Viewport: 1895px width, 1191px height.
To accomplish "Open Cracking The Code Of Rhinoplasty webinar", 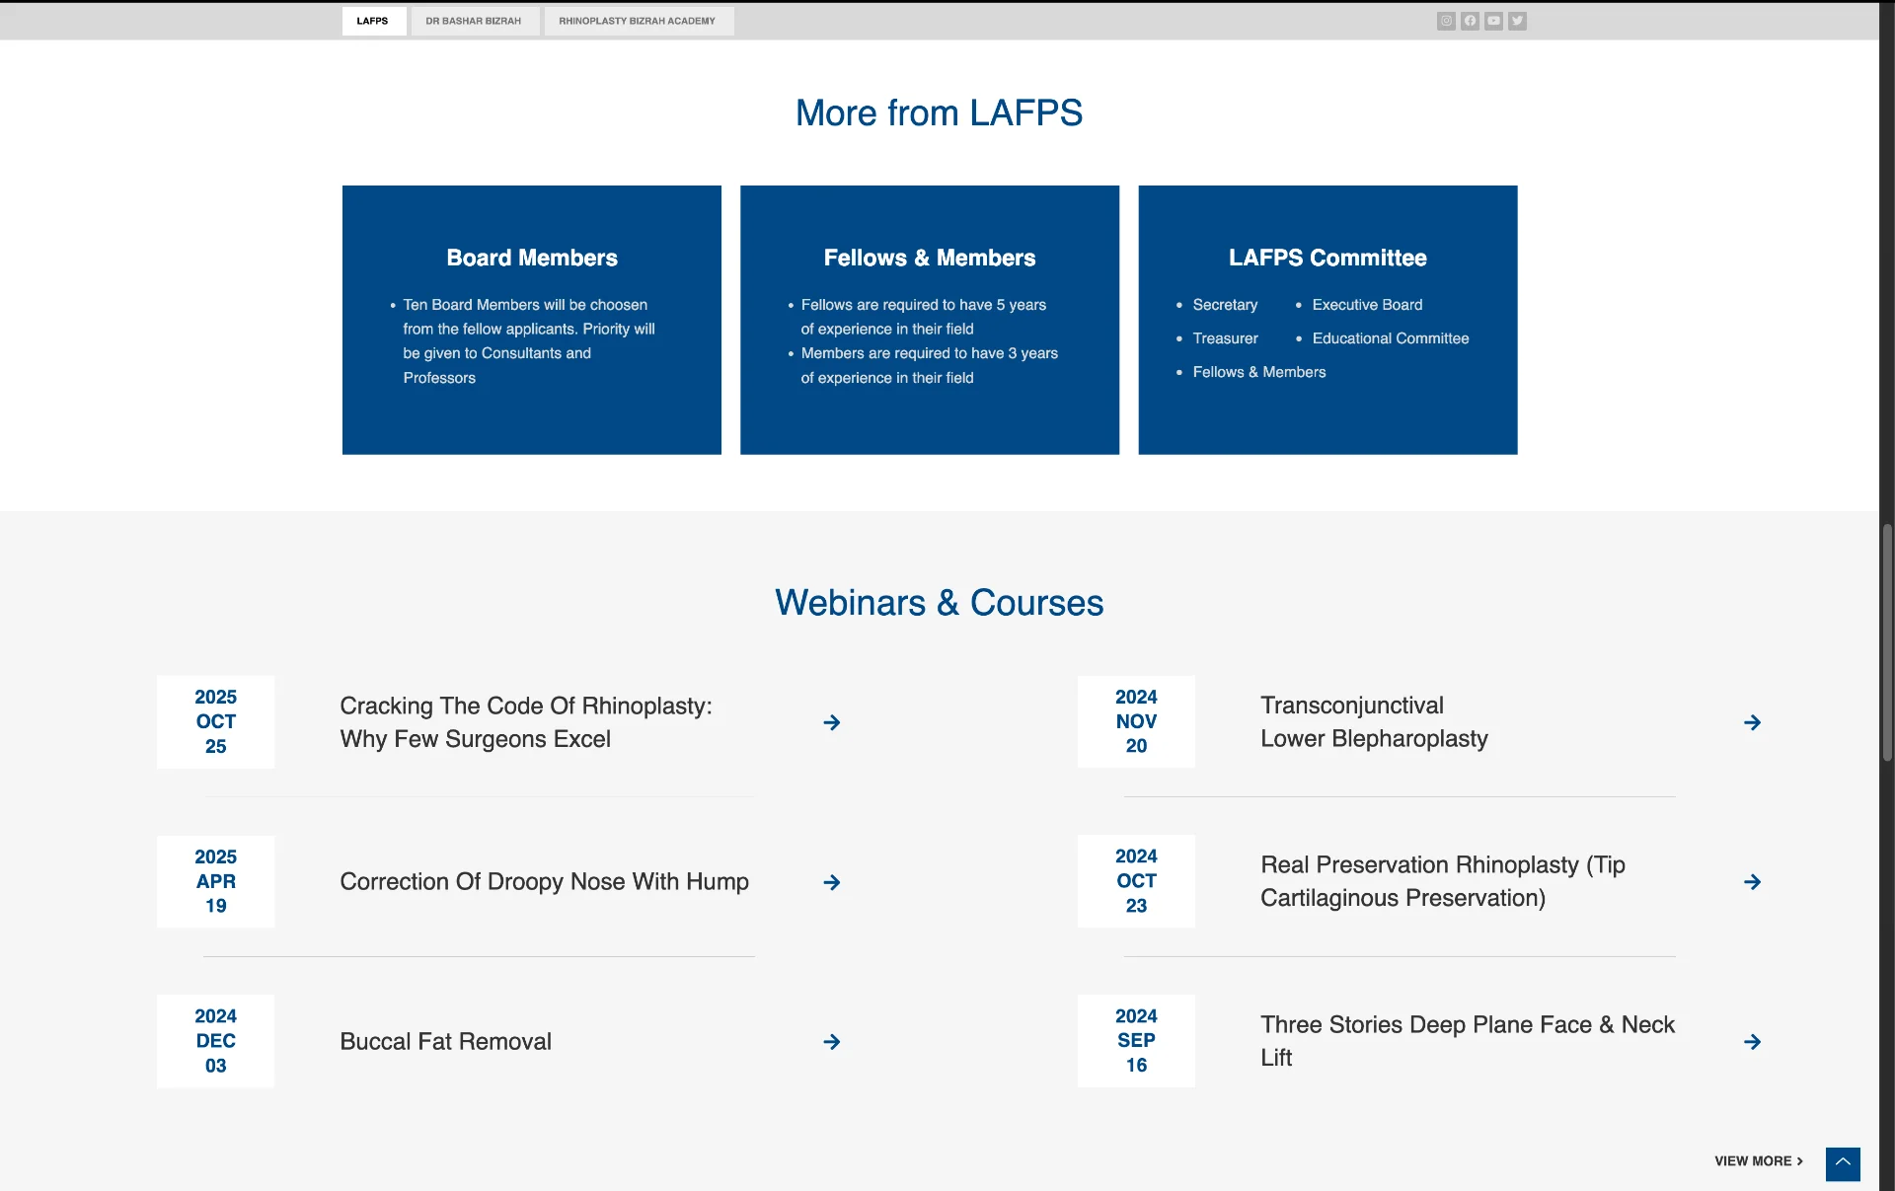I will (x=526, y=722).
